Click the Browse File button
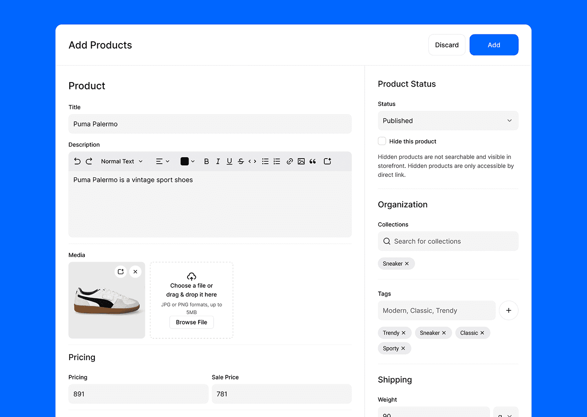 pyautogui.click(x=192, y=322)
